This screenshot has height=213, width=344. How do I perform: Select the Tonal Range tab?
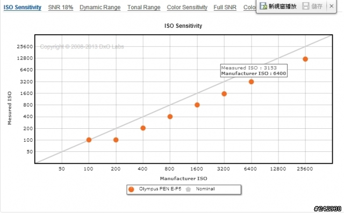click(144, 7)
